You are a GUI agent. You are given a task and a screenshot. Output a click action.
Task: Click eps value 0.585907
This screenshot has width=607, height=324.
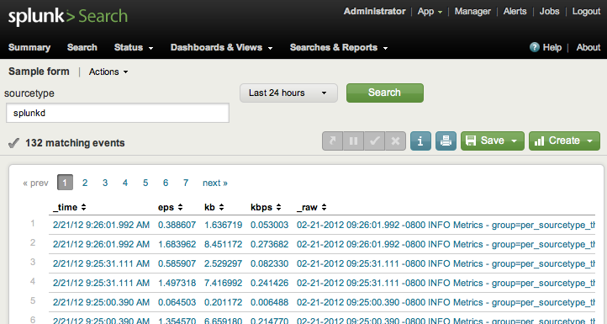(x=177, y=264)
